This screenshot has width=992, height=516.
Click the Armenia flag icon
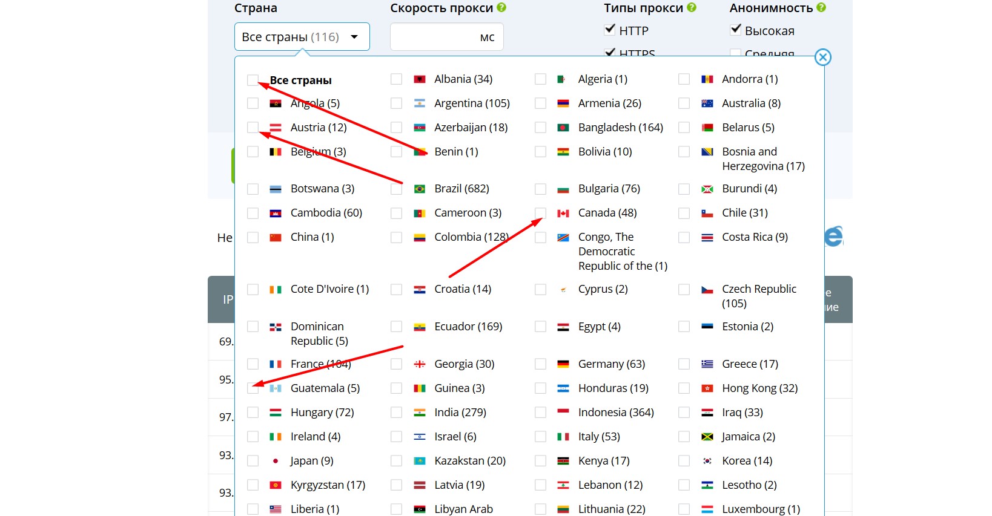[x=563, y=103]
